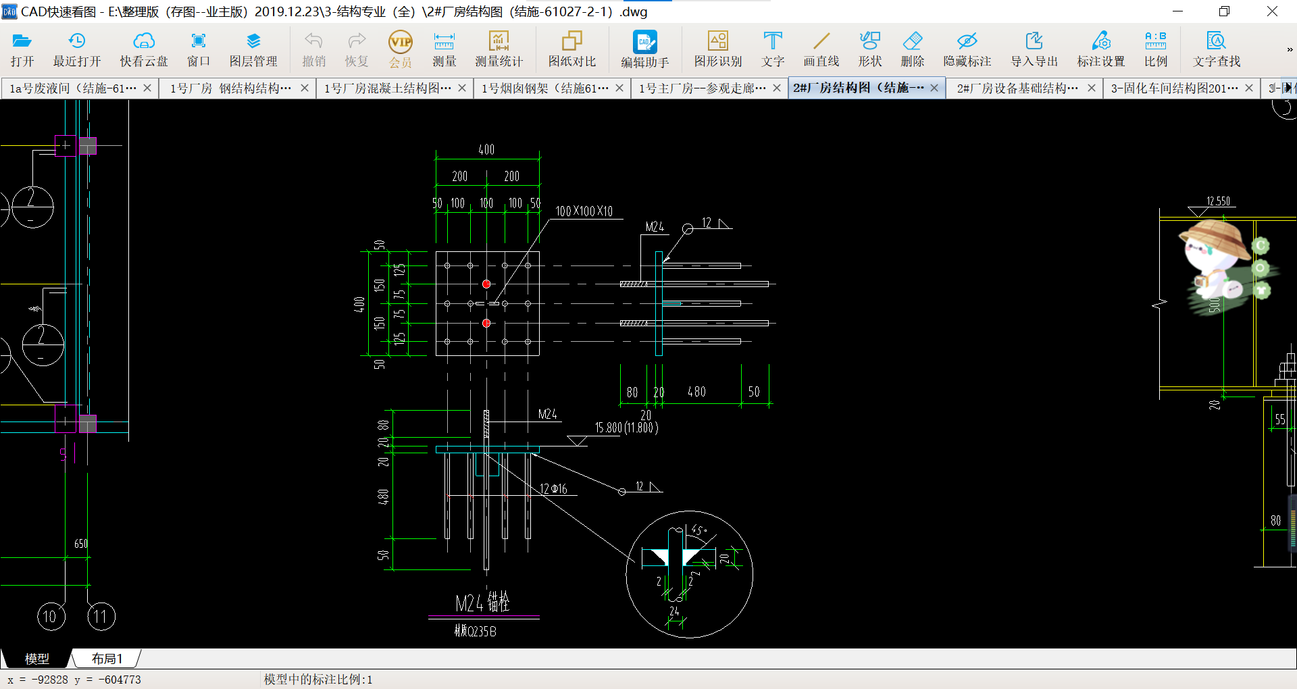The width and height of the screenshot is (1297, 689).
Task: Select the 删除 eraser tool
Action: [x=913, y=49]
